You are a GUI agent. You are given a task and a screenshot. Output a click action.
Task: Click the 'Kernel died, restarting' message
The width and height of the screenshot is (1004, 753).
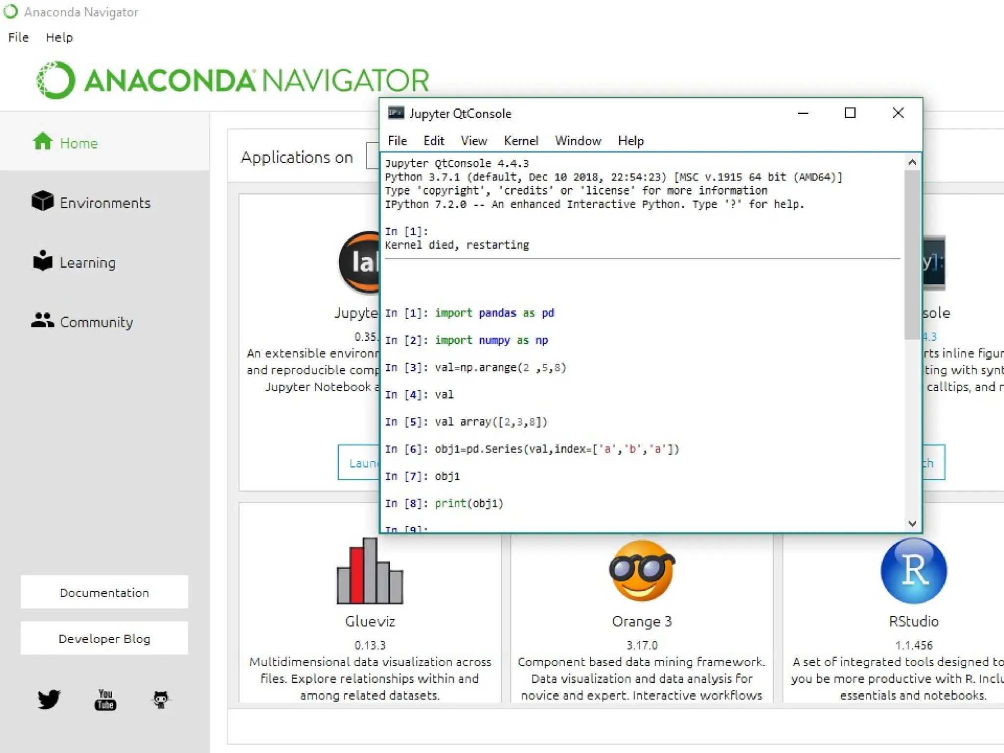coord(457,245)
